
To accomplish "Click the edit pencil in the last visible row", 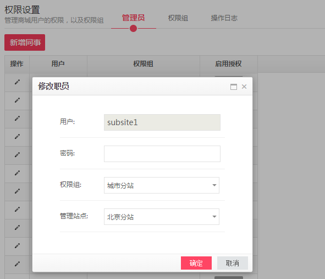I will (17, 264).
